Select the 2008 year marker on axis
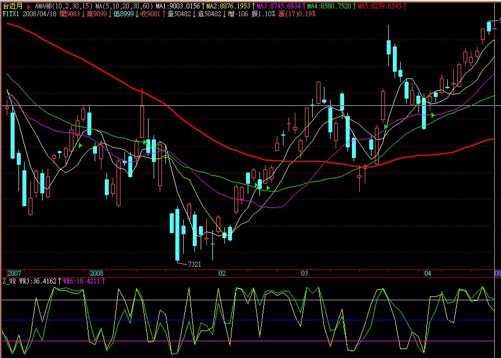The height and width of the screenshot is (358, 501). 97,273
